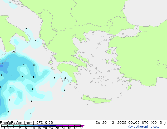The image size is (167, 129).
Task: Click the legend label "25"
Action: point(51,128)
